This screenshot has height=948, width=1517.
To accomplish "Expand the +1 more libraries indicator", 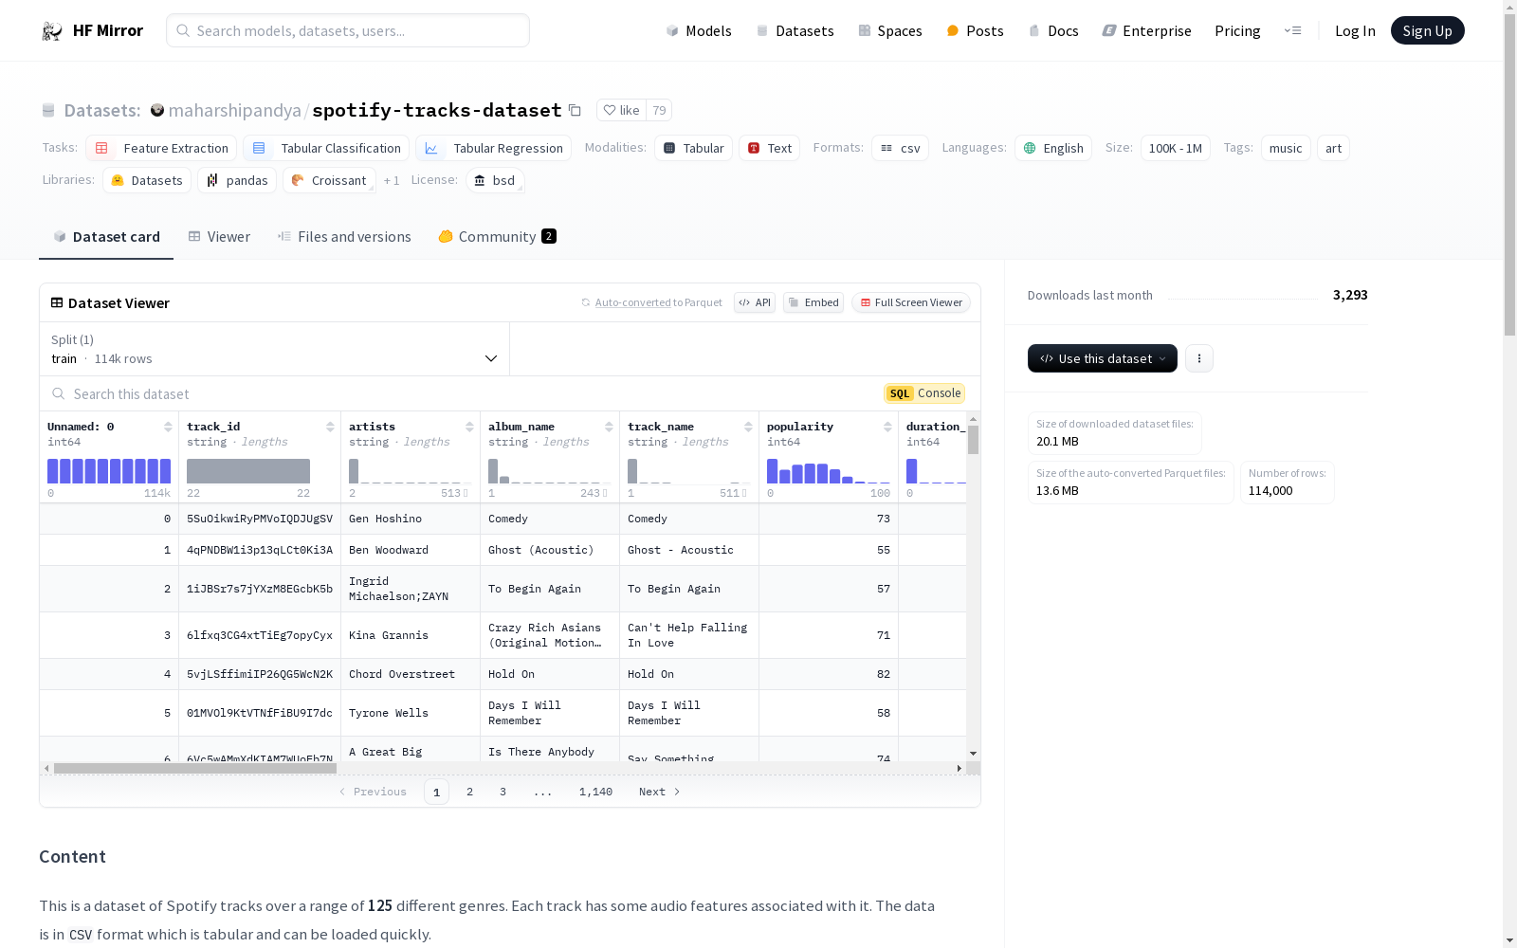I will coord(392,180).
